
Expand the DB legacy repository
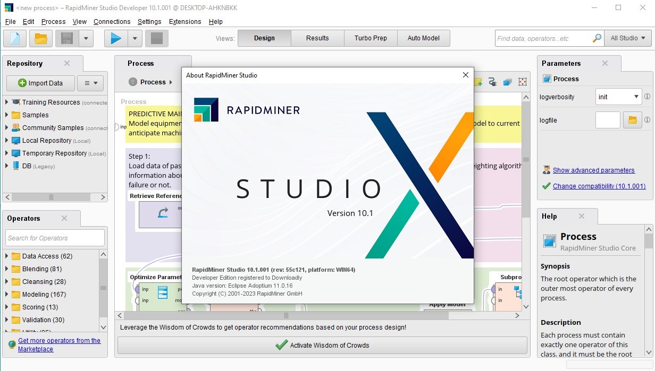tap(6, 166)
